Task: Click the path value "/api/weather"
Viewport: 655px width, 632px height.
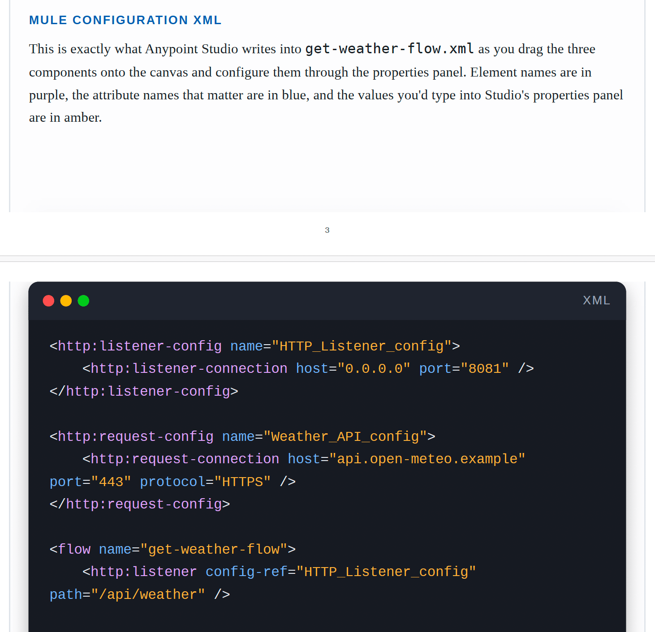Action: pyautogui.click(x=148, y=594)
